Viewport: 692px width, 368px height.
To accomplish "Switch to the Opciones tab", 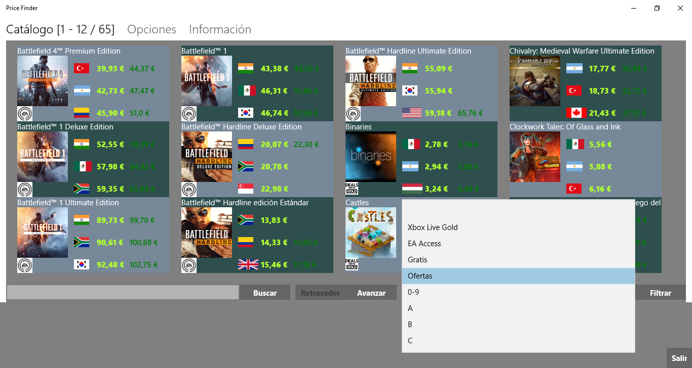I will (152, 29).
